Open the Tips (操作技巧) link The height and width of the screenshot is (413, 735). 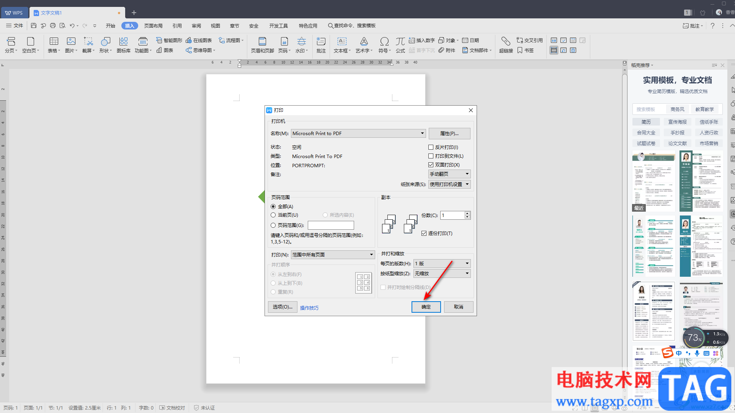point(309,308)
